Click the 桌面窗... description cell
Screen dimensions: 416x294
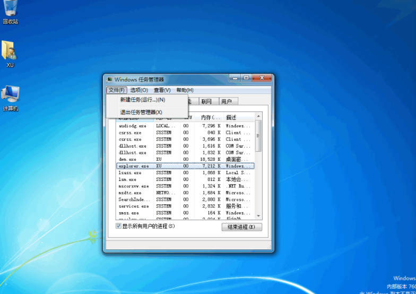coord(237,159)
